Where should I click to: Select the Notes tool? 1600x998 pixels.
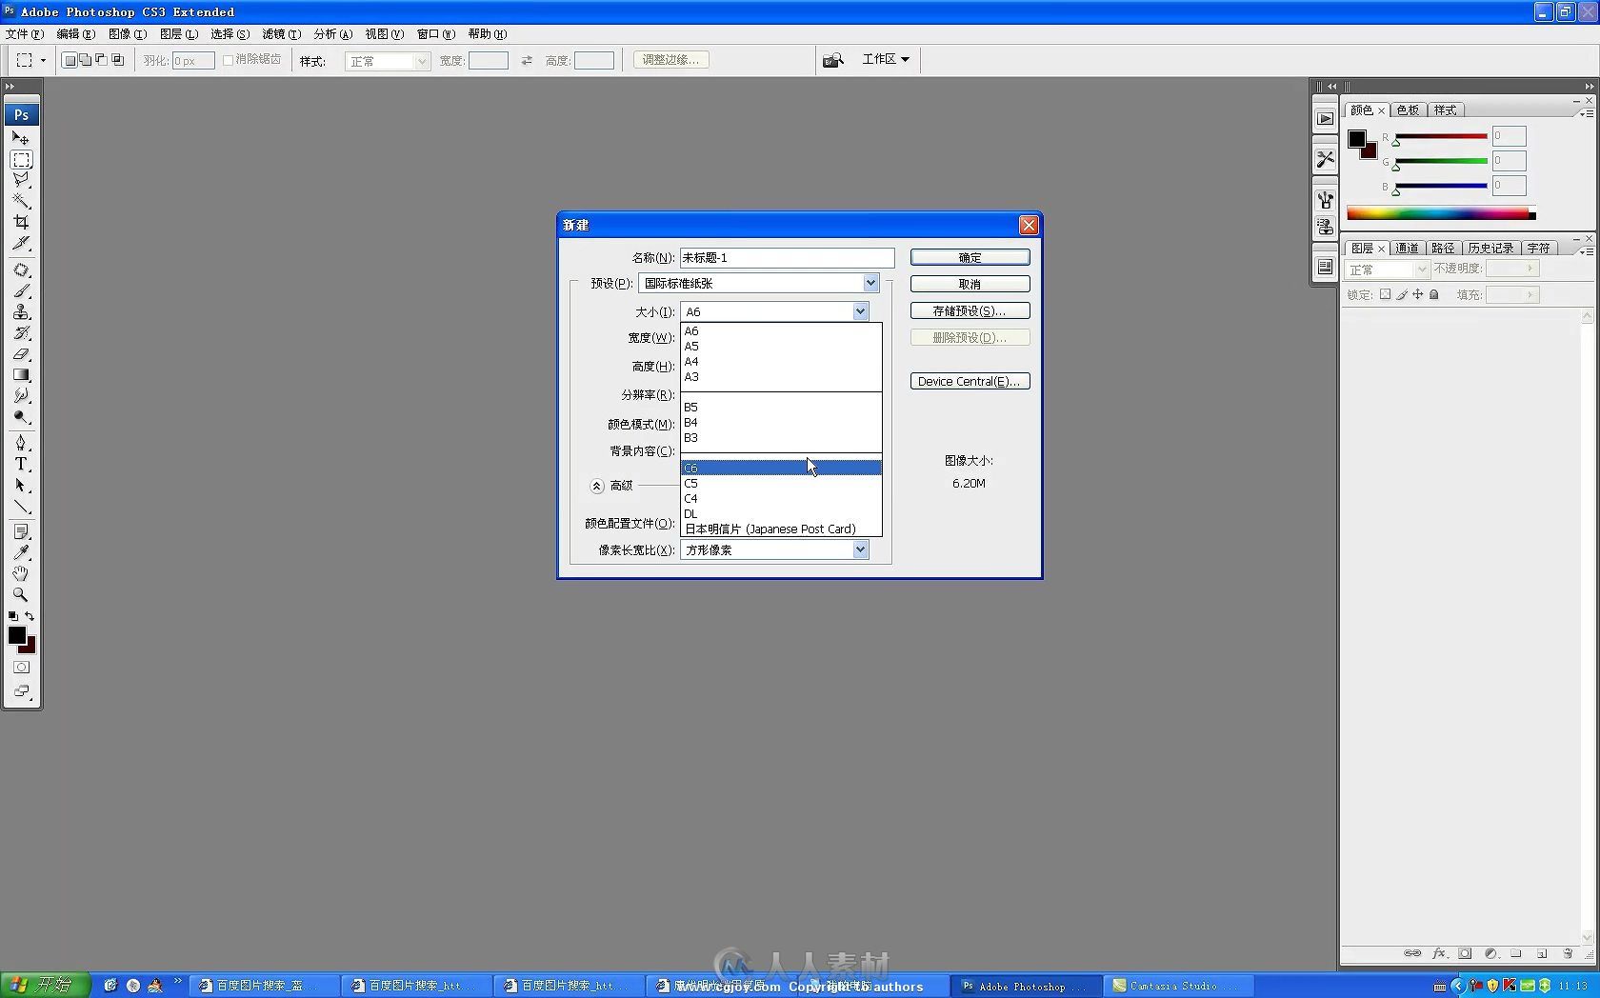21,531
